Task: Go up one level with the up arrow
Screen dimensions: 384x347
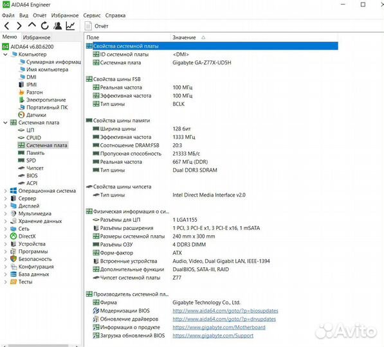Action: pos(32,25)
